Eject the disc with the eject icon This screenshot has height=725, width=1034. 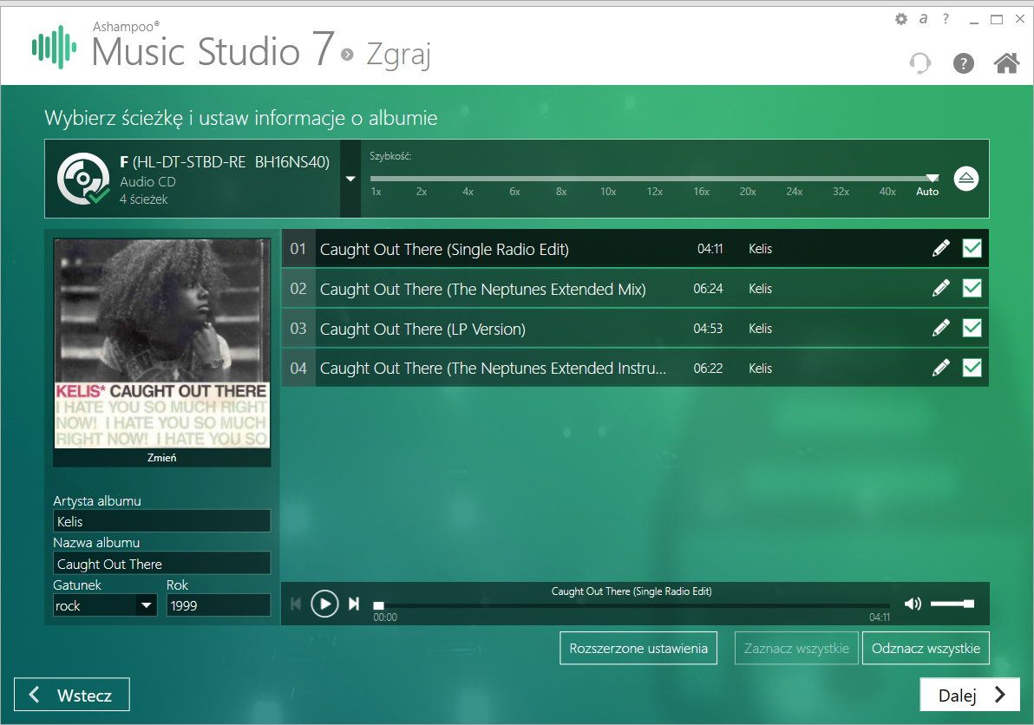pos(966,179)
